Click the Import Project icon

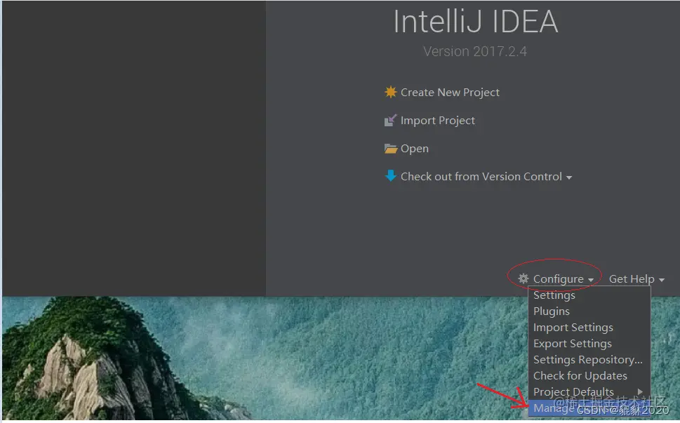click(x=391, y=121)
